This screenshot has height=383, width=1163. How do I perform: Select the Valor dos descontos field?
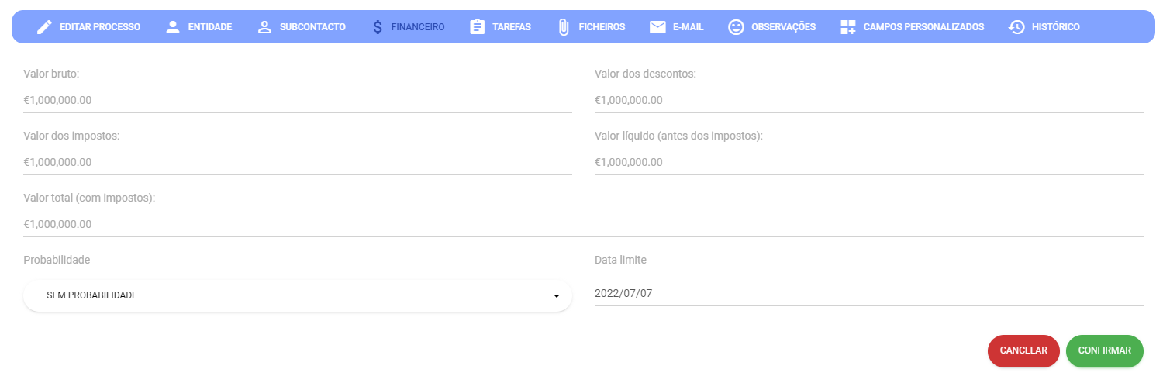pyautogui.click(x=868, y=100)
